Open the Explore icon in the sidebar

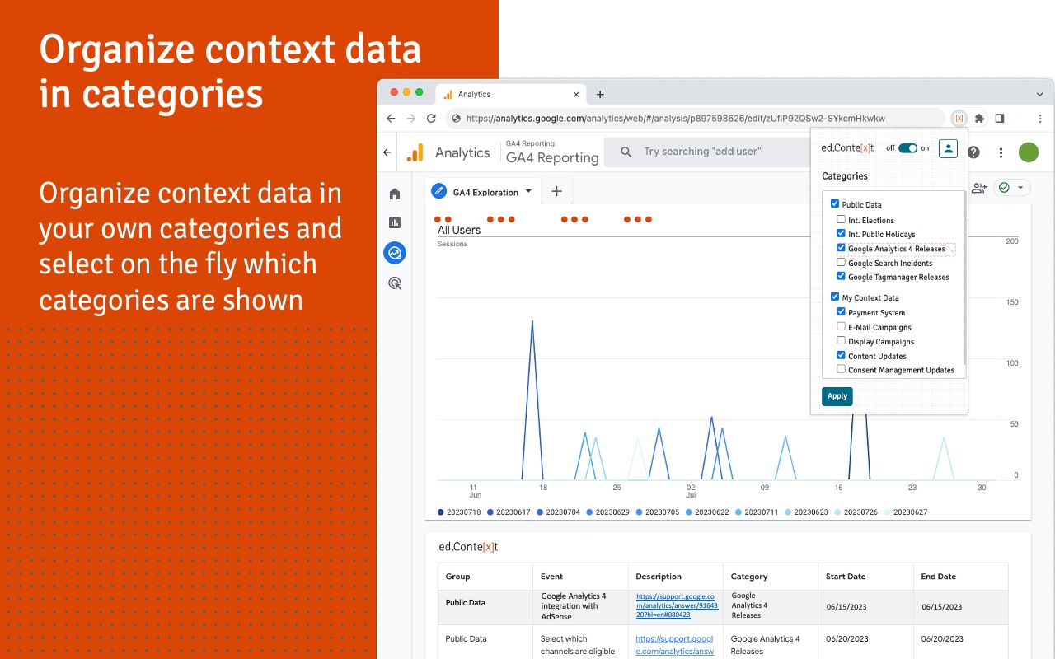click(x=395, y=253)
